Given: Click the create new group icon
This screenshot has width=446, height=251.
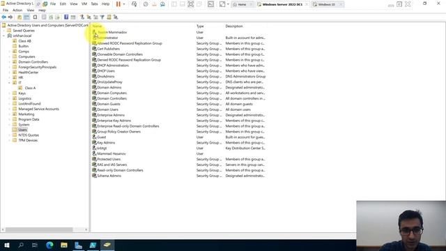Looking at the screenshot, I should coord(89,17).
